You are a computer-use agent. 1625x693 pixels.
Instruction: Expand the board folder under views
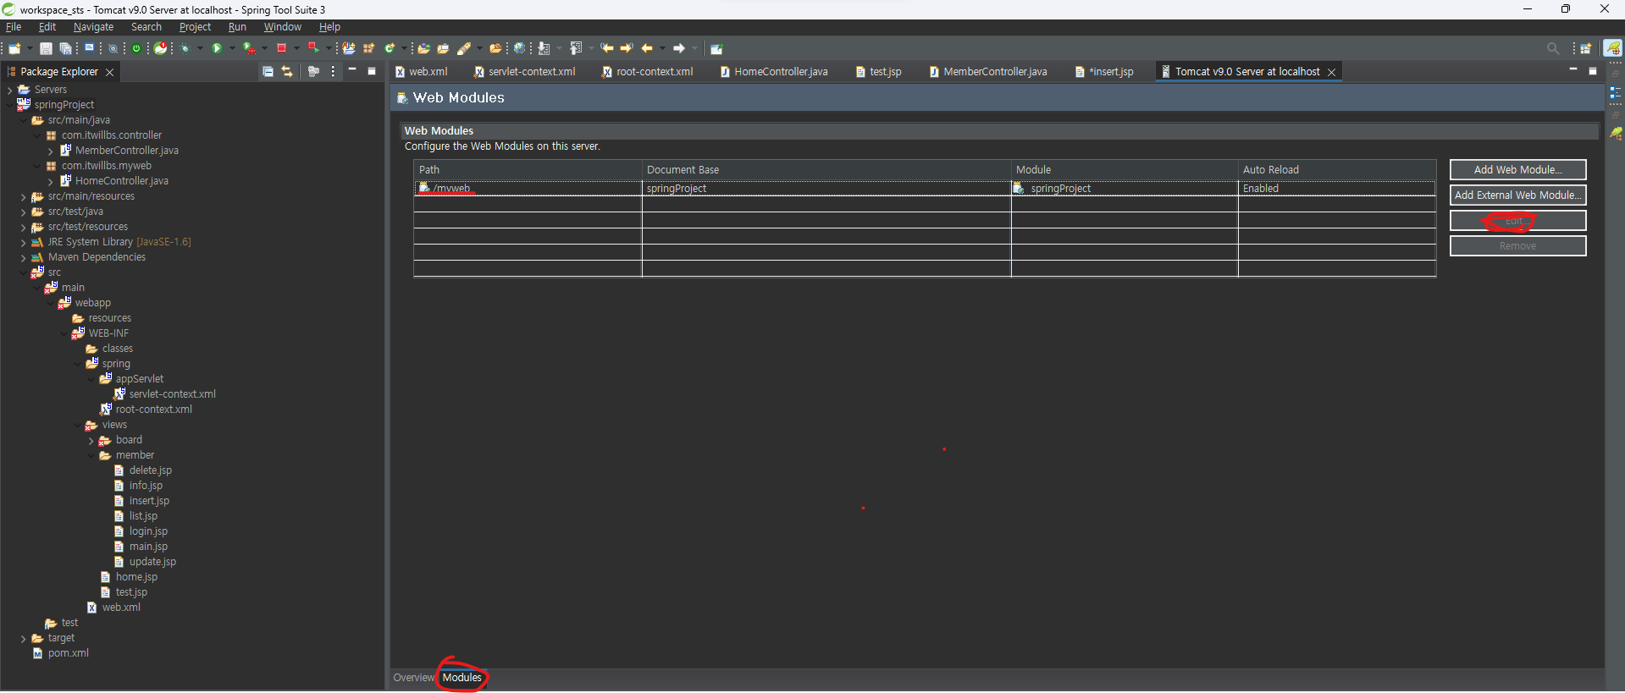point(91,440)
